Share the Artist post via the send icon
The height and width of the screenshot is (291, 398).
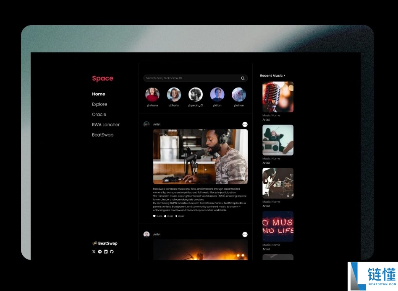coord(176,216)
